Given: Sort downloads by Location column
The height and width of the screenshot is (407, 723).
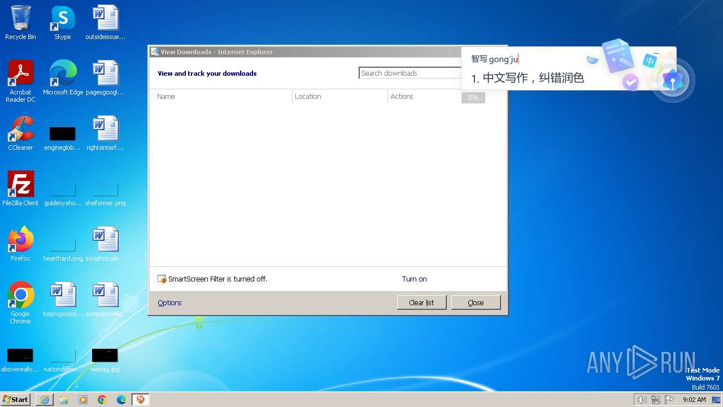Looking at the screenshot, I should coord(340,97).
